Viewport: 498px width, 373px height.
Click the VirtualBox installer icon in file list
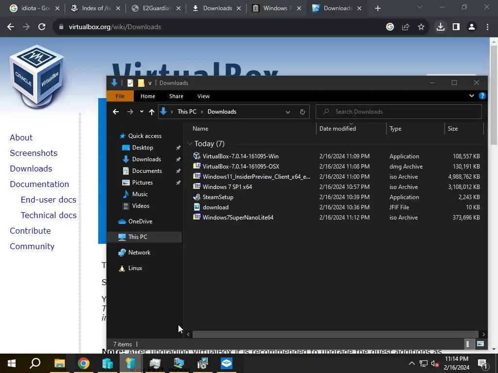pyautogui.click(x=197, y=156)
